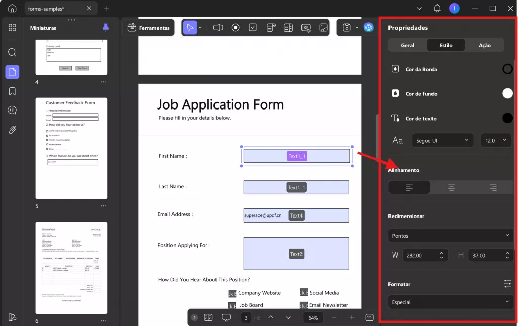518x326 pixels.
Task: Open the user account avatar
Action: (x=455, y=8)
